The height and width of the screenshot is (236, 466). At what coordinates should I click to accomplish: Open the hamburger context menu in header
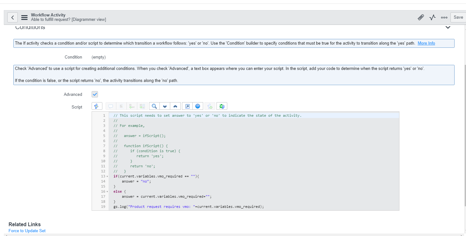pyautogui.click(x=24, y=17)
